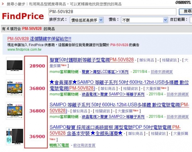Open the SAMPO thumbnail beside ★會員獨享★ listing
The image size is (192, 152).
pos(15,88)
